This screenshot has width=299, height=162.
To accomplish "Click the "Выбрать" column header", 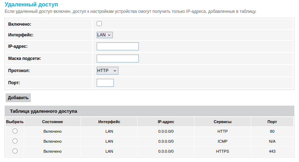I will click(x=15, y=122).
